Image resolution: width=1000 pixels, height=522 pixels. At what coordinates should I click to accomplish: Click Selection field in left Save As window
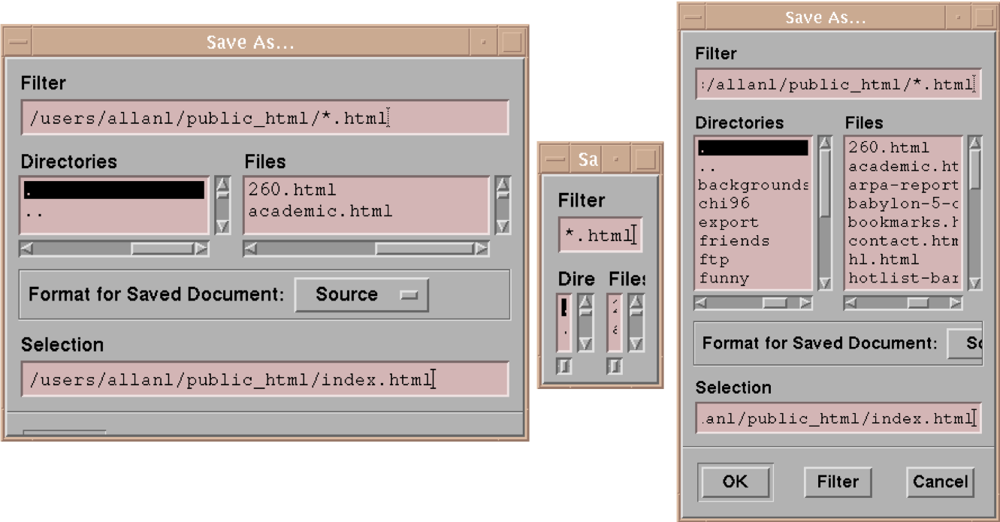tap(264, 379)
